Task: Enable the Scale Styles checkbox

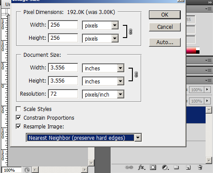Action: click(x=18, y=109)
